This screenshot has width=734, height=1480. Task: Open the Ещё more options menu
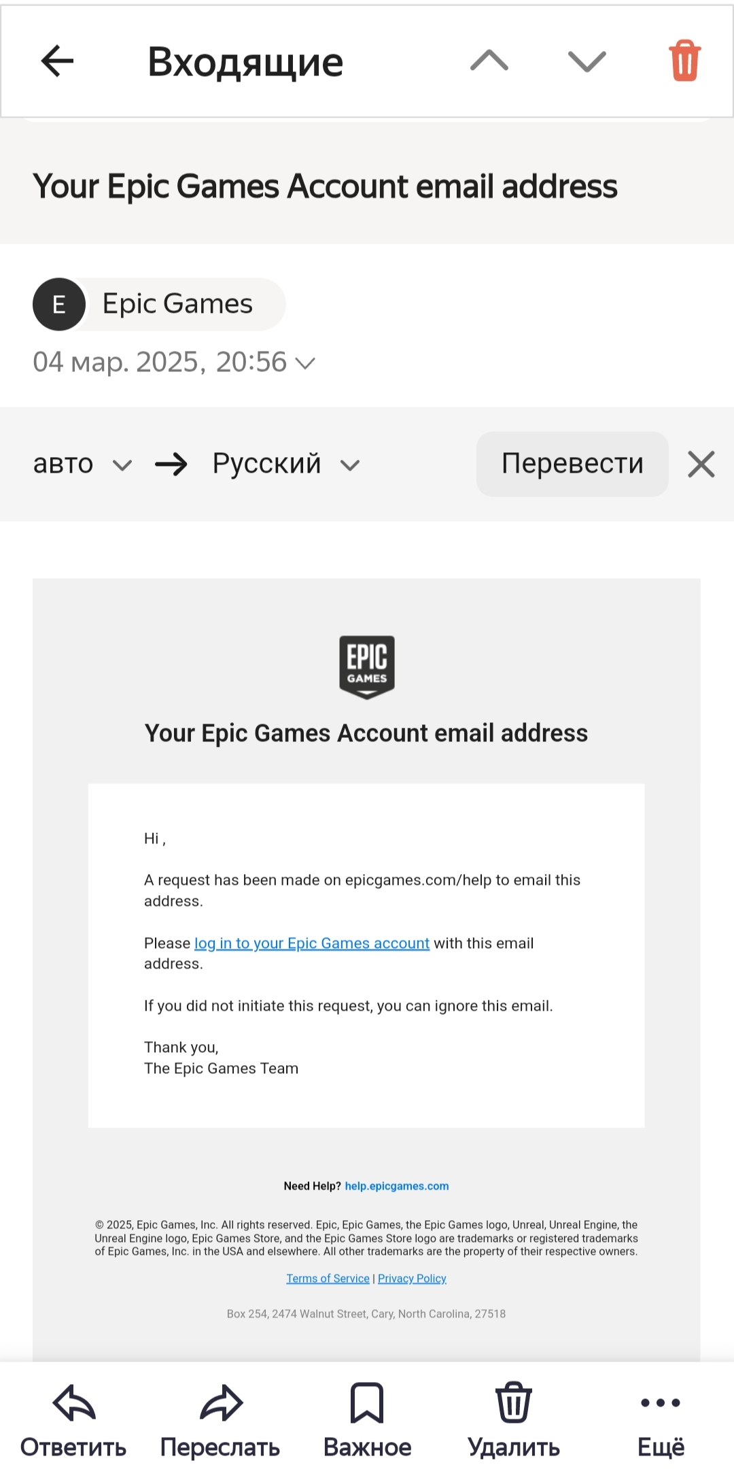coord(661,1403)
